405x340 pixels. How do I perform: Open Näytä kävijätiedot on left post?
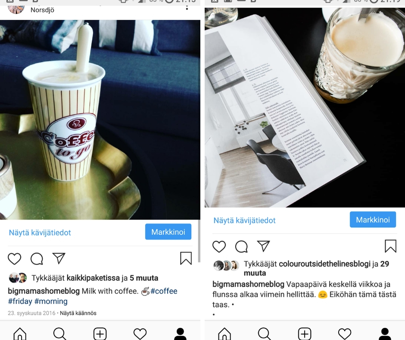point(40,233)
